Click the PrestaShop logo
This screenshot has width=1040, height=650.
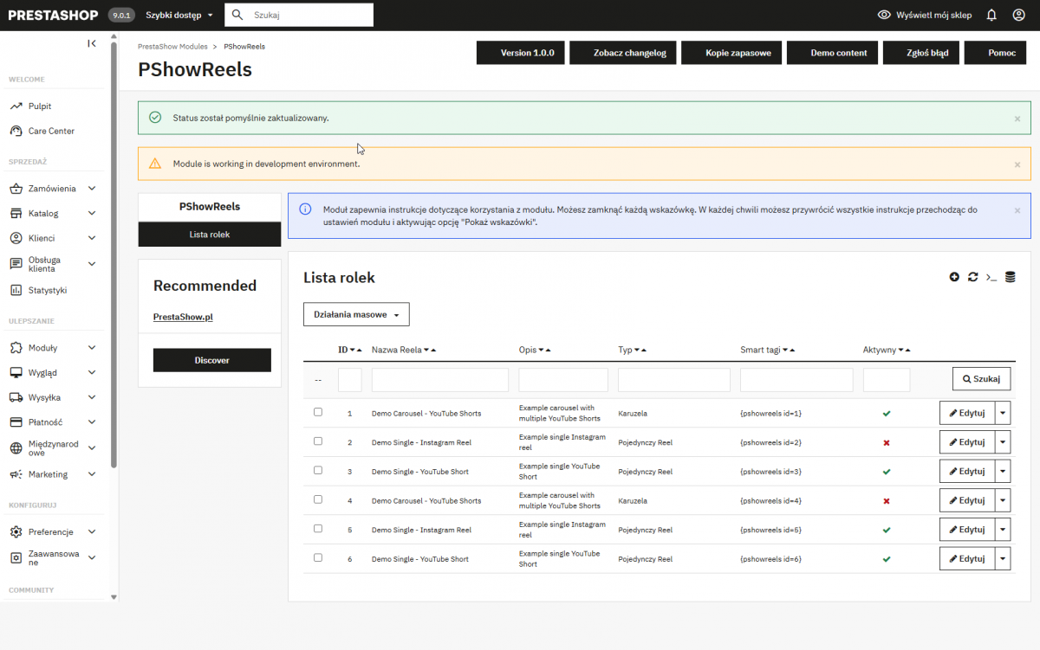pos(50,14)
